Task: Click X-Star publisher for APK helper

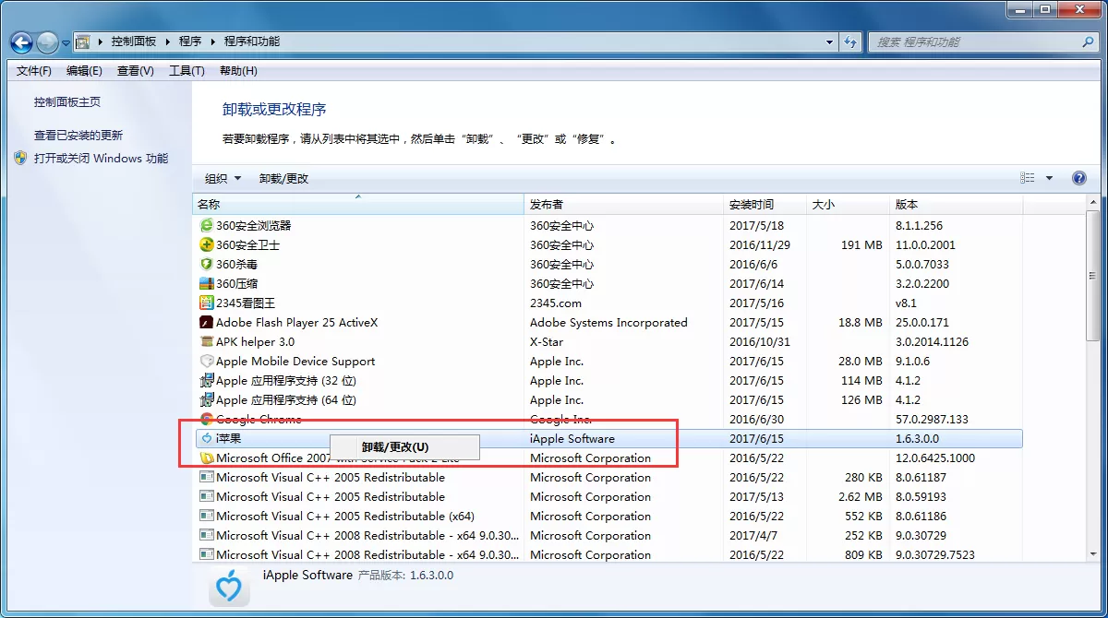Action: (x=547, y=341)
